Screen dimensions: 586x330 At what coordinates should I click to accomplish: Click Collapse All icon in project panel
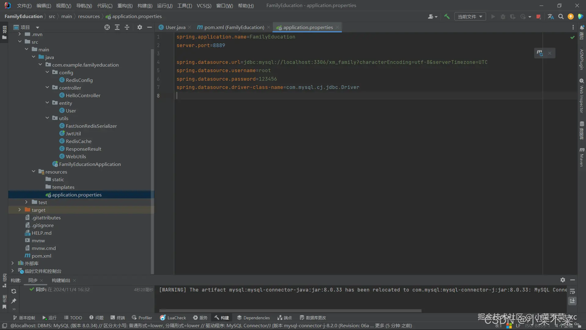tap(127, 27)
